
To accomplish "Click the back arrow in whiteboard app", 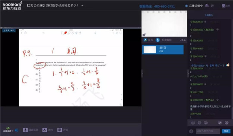I will [21, 33].
